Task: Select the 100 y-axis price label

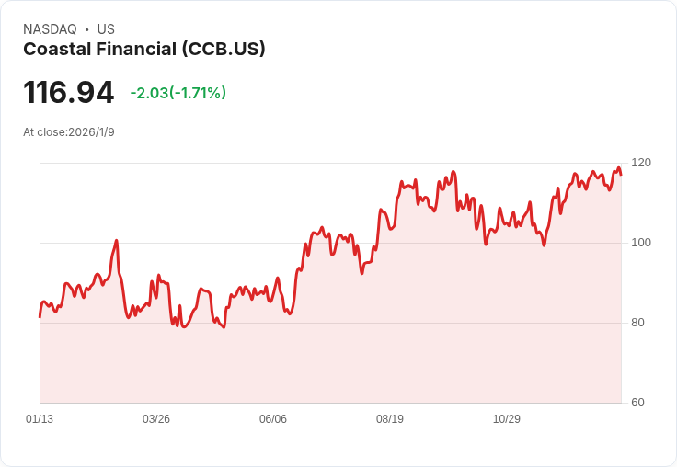Action: (641, 243)
